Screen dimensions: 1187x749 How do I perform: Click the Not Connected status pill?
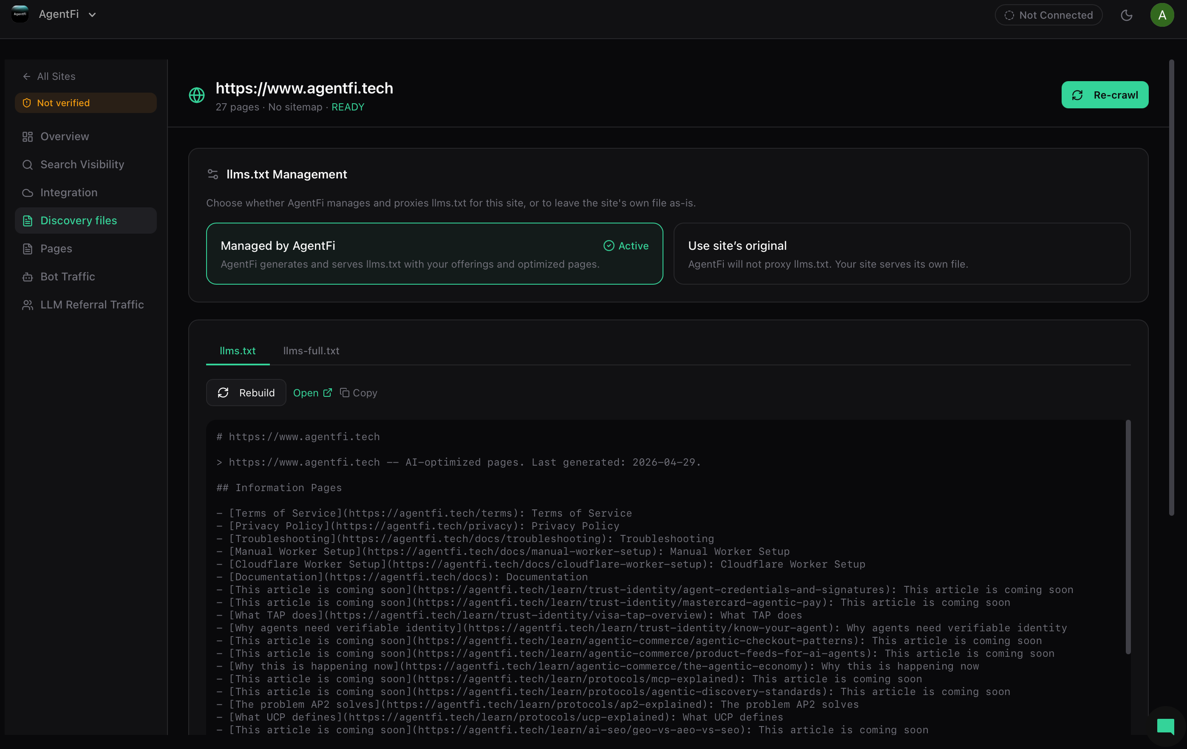[1048, 15]
